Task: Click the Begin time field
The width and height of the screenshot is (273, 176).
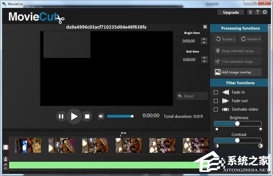Action: 189,41
